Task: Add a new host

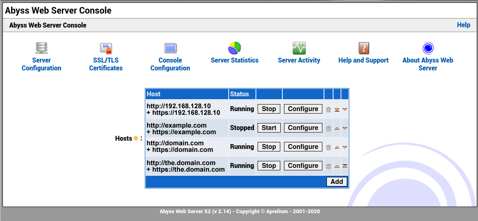Action: click(x=337, y=181)
